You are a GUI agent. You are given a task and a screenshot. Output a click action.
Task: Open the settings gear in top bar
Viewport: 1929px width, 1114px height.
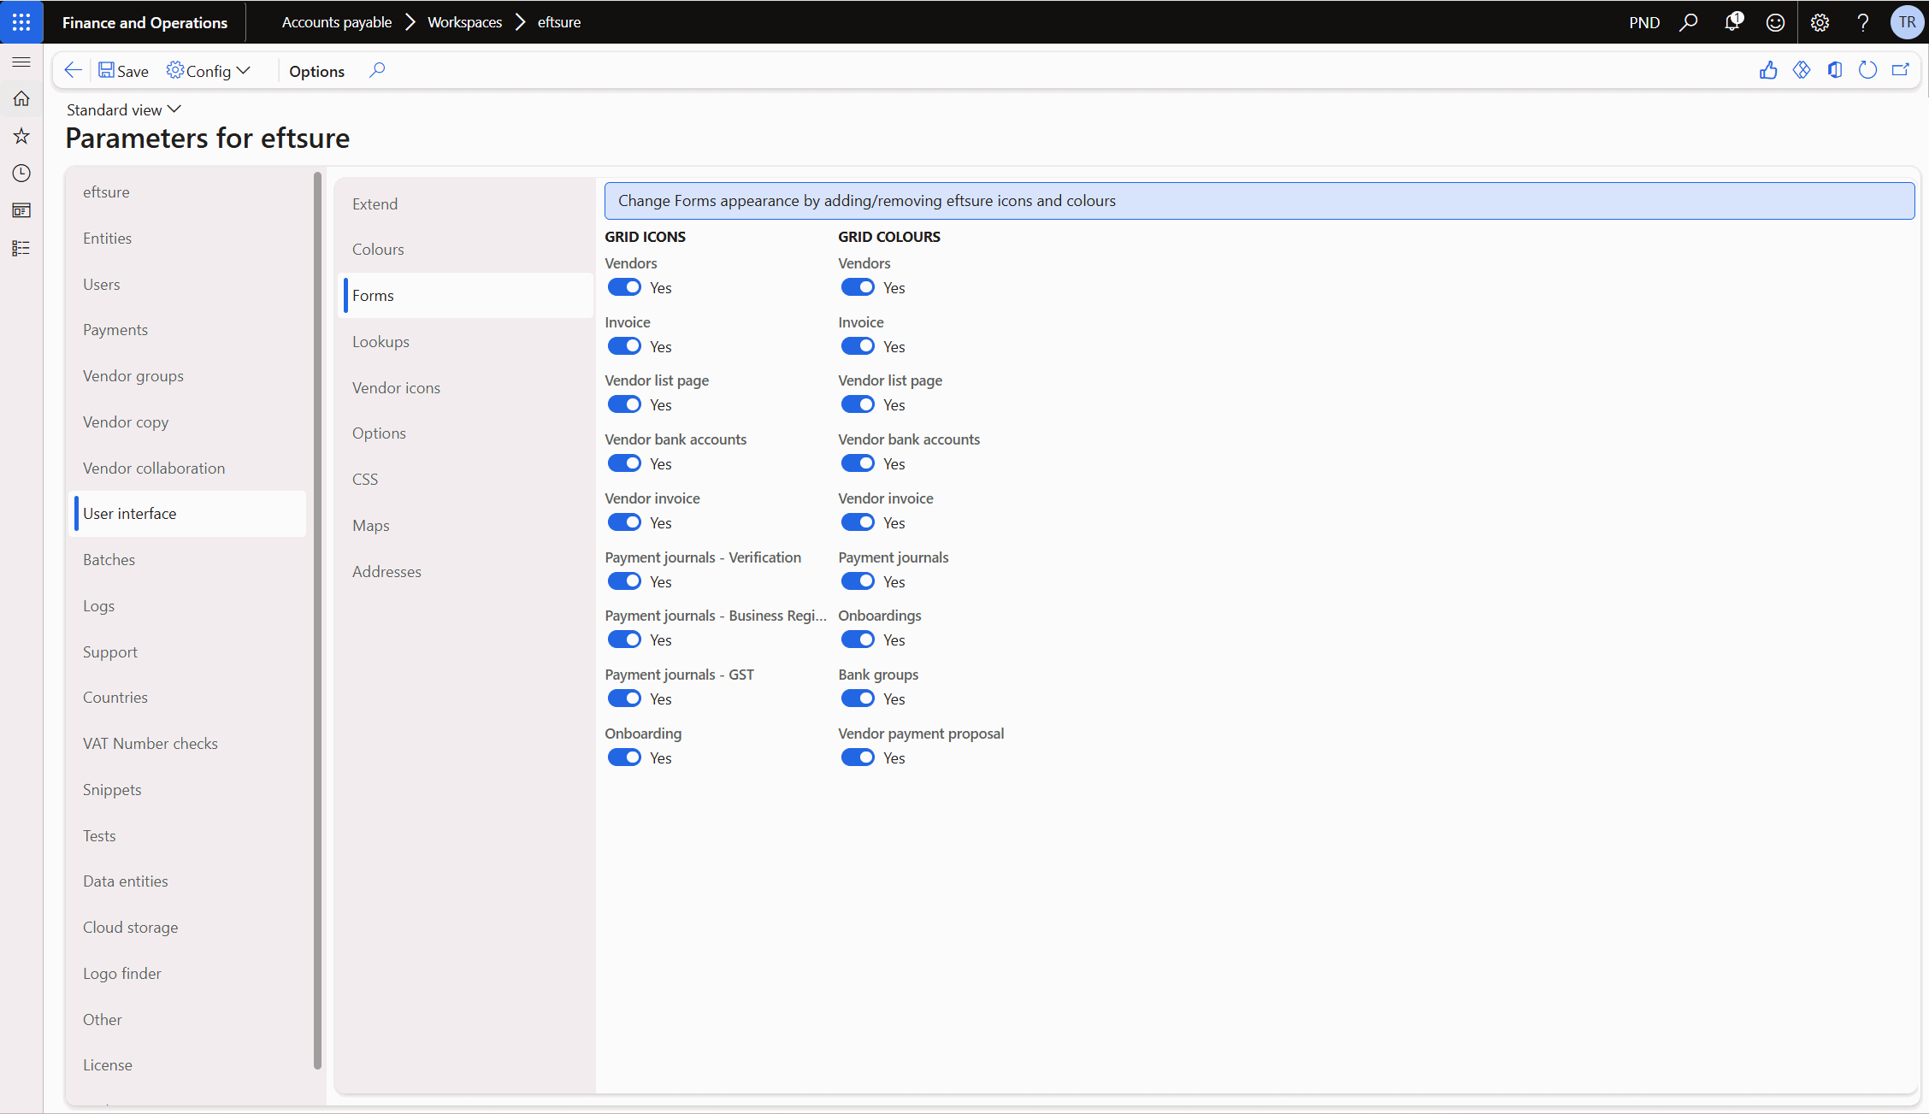coord(1820,22)
